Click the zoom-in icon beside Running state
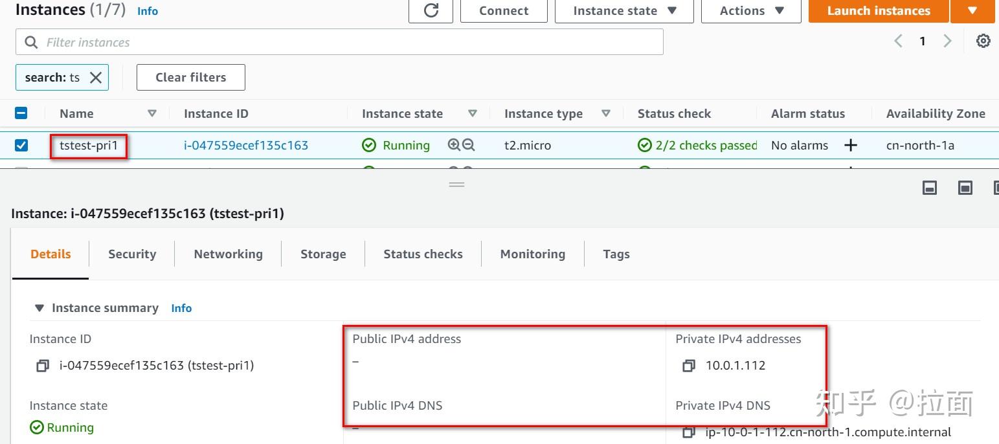The height and width of the screenshot is (444, 999). coord(453,145)
